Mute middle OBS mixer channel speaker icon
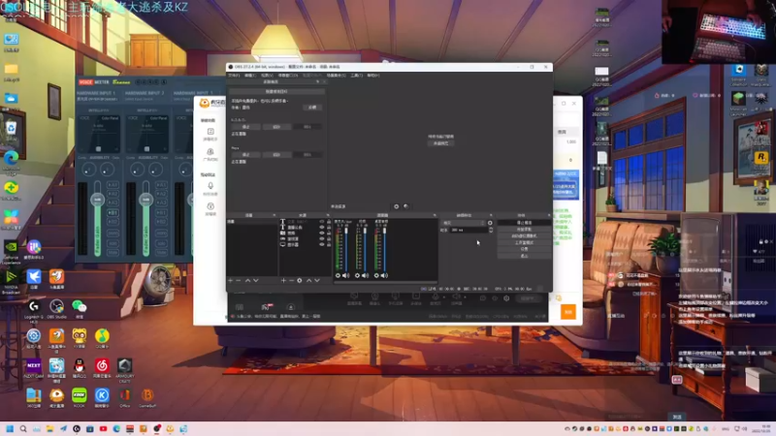Image resolution: width=776 pixels, height=436 pixels. pos(366,275)
